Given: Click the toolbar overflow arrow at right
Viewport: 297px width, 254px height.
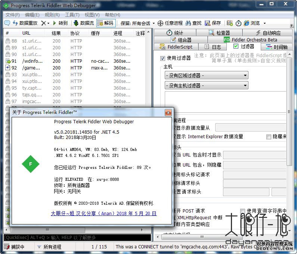Looking at the screenshot, I should coord(291,25).
